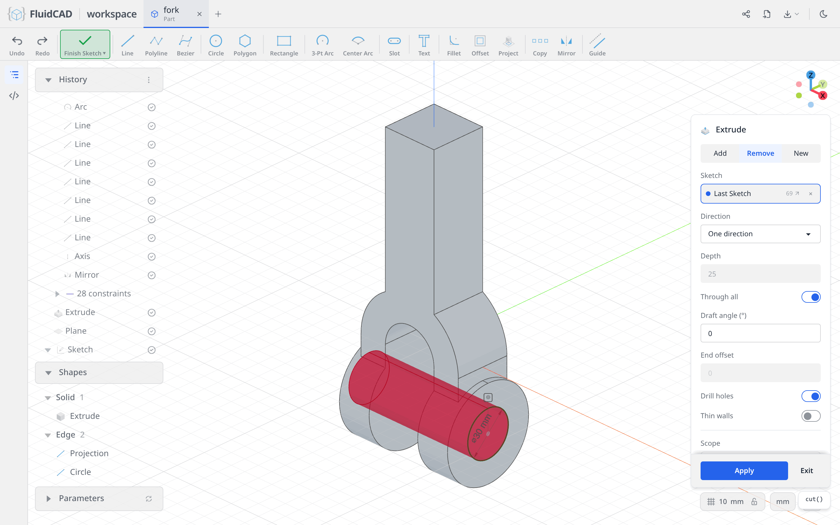This screenshot has height=525, width=840.
Task: Select the Guide line tool
Action: [x=597, y=45]
